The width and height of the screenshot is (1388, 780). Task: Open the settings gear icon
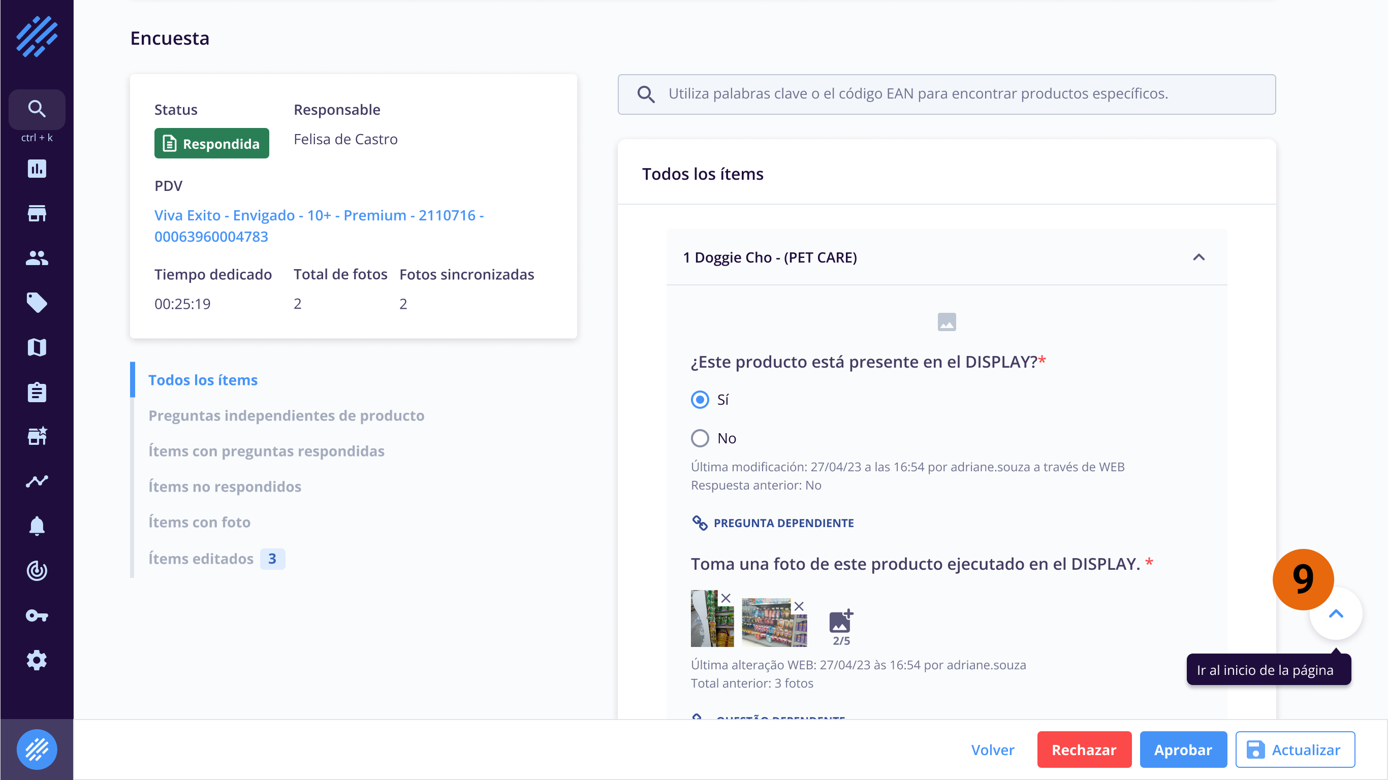37,660
